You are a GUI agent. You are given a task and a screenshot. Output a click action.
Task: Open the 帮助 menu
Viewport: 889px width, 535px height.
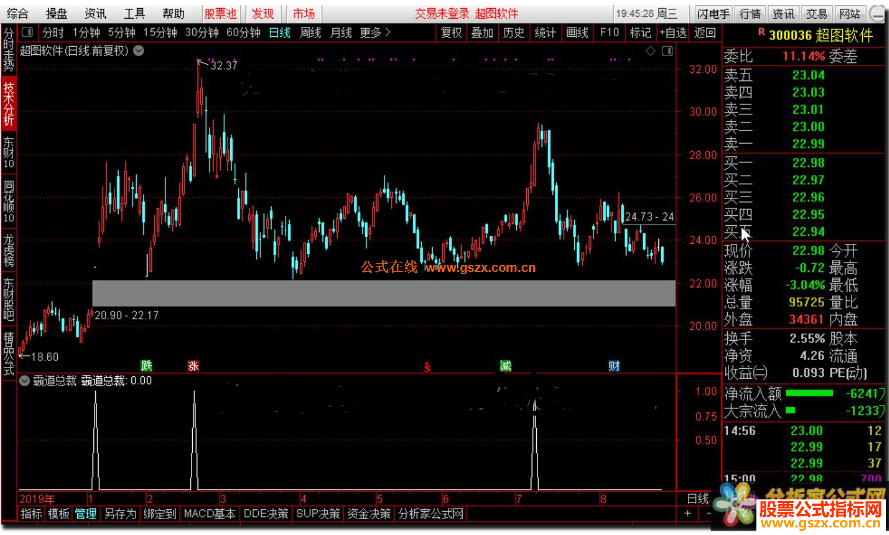click(173, 13)
